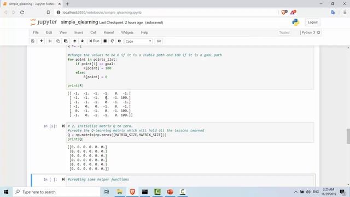Open the Kernel menu
The width and height of the screenshot is (350, 197).
[109, 33]
